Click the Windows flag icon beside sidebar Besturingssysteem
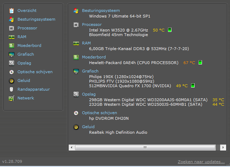The height and width of the screenshot is (167, 230). (x=12, y=20)
